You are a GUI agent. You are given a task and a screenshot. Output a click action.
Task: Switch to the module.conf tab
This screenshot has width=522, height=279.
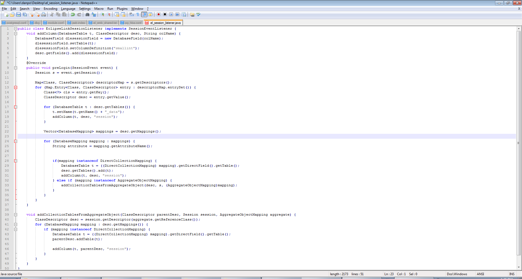[x=54, y=23]
